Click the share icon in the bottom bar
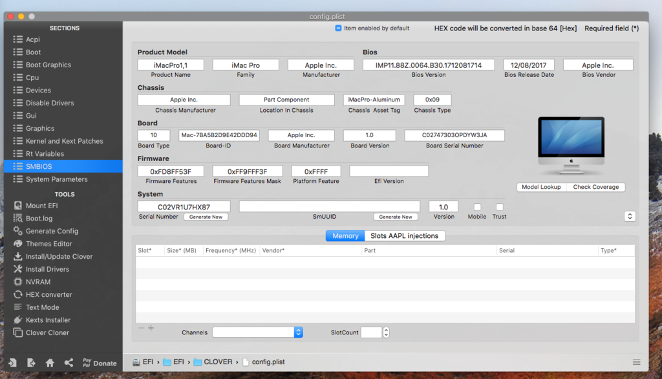The image size is (662, 379). (x=69, y=363)
